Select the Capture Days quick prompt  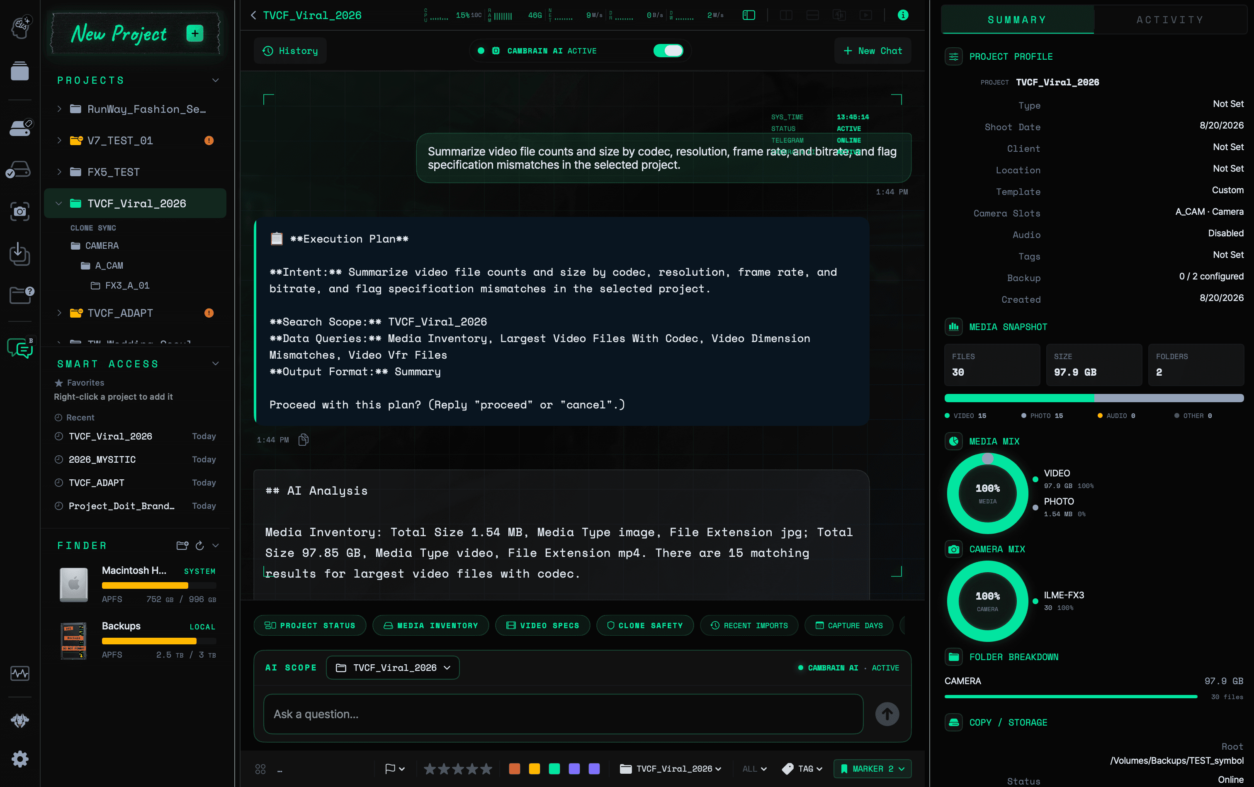[848, 625]
